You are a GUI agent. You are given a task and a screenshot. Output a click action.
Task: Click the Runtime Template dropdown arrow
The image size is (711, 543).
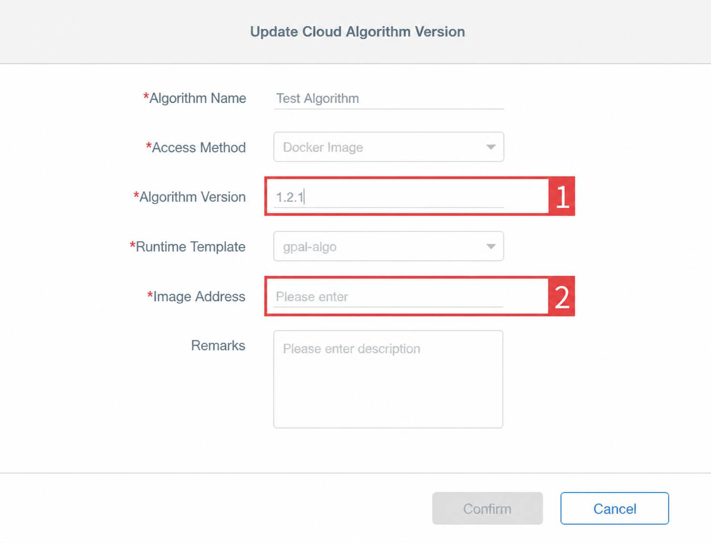click(490, 247)
